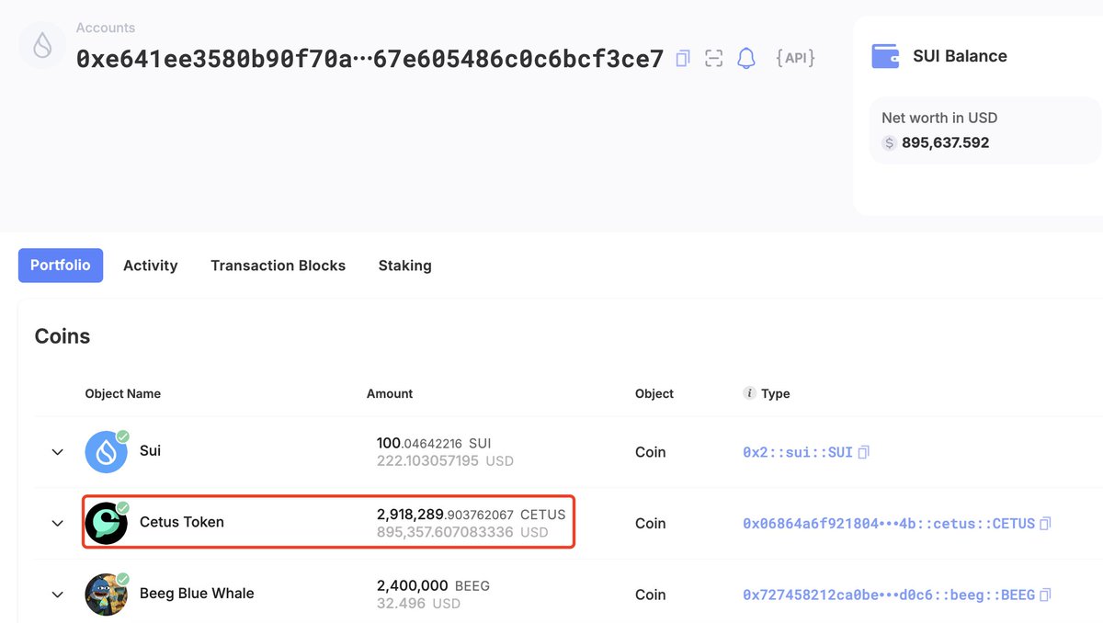Copy the account address with copy icon
This screenshot has height=623, width=1103.
[x=683, y=59]
